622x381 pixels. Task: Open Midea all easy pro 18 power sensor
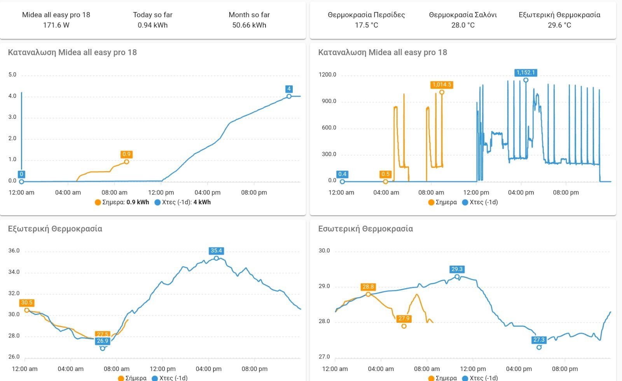(x=56, y=20)
